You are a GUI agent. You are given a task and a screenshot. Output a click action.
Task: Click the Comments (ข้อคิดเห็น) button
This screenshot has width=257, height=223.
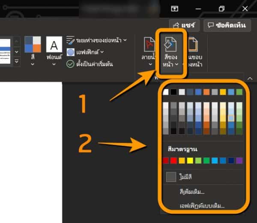(x=227, y=25)
